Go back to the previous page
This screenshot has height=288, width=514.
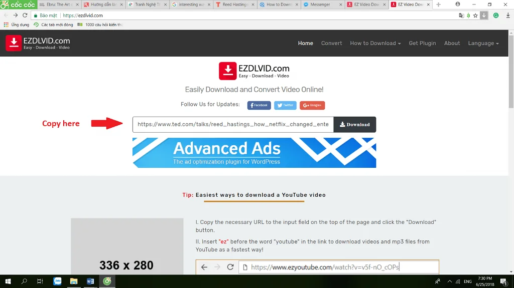pyautogui.click(x=6, y=16)
